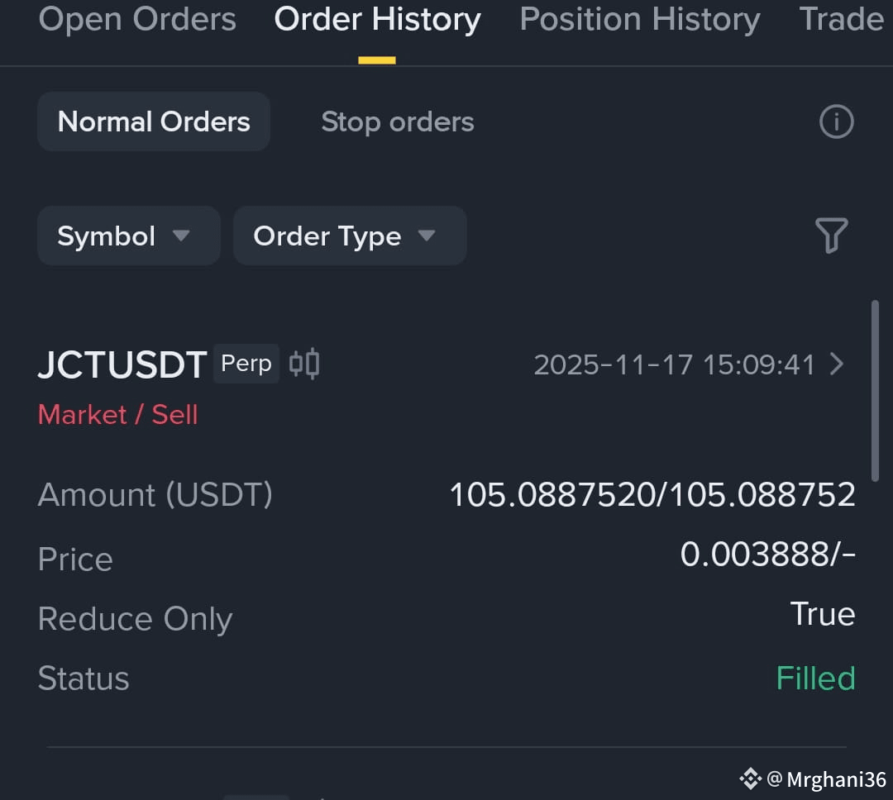This screenshot has width=893, height=800.
Task: Click the Symbol dropdown arrow
Action: 181,236
